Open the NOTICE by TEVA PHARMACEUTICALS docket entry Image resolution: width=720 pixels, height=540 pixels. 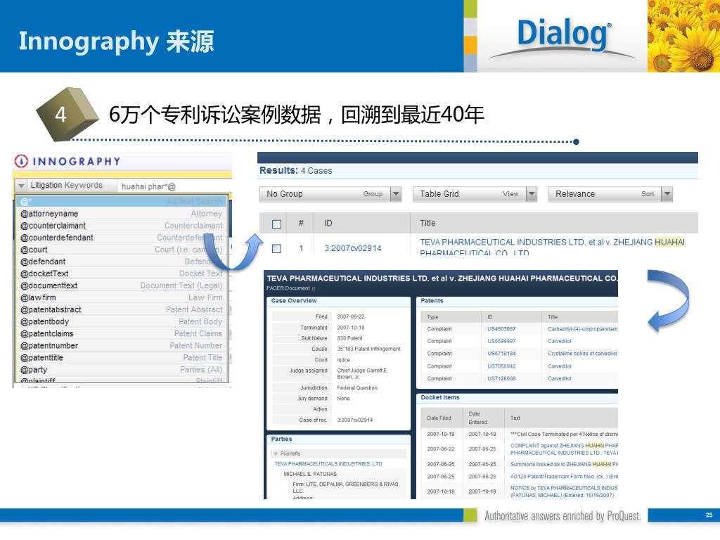[x=564, y=491]
